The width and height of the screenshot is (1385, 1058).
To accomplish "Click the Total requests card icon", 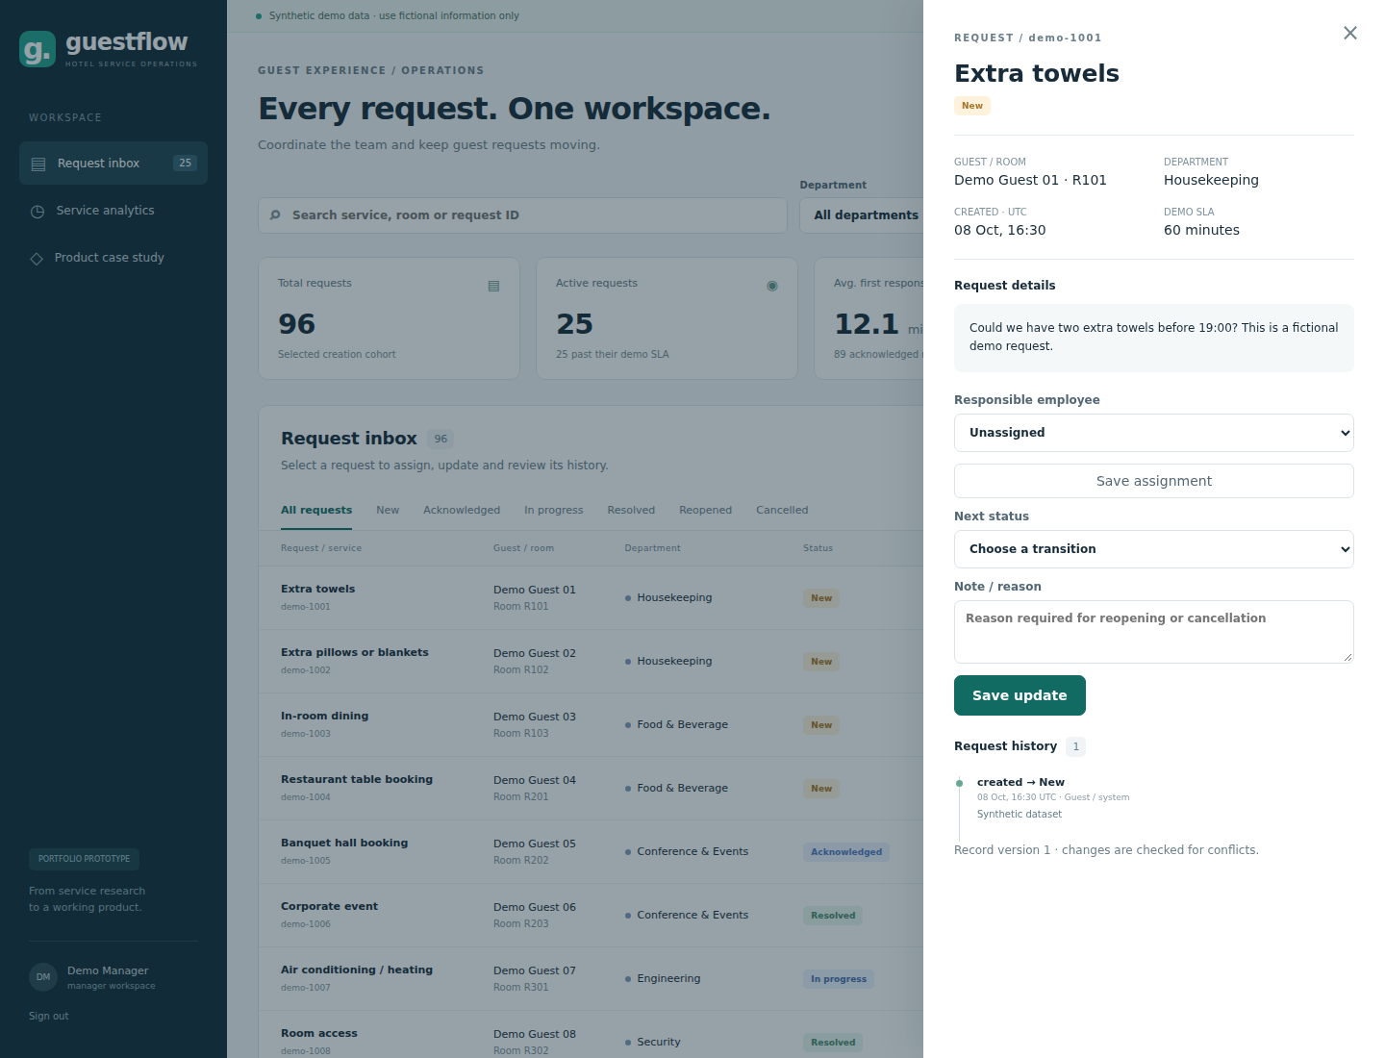I will (493, 286).
